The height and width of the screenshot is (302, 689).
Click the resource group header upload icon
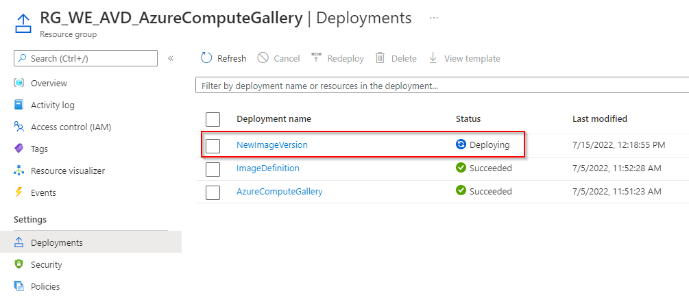point(23,23)
